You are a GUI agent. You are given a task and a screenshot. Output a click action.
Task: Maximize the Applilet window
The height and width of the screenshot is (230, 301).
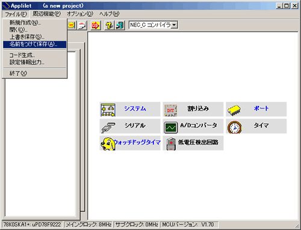point(286,6)
